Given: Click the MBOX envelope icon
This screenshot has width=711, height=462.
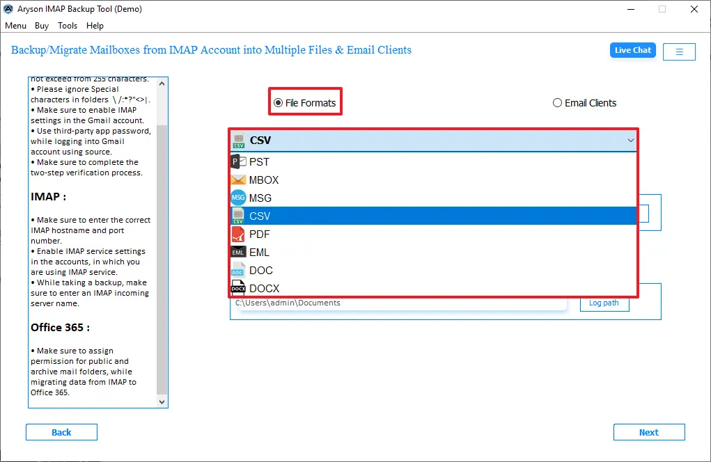Looking at the screenshot, I should click(238, 180).
